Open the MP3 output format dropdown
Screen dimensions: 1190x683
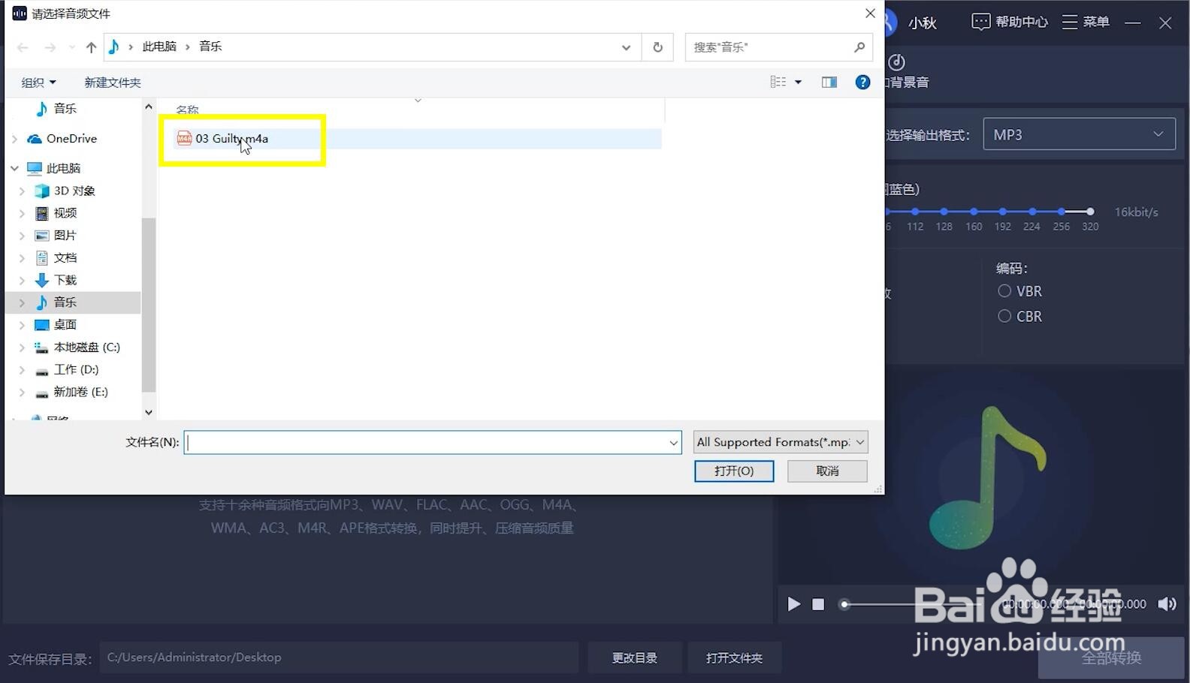1079,134
